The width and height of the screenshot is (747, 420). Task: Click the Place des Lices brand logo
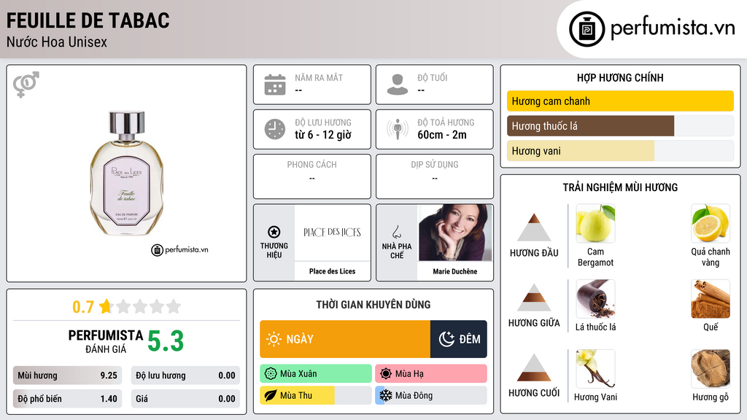point(332,233)
